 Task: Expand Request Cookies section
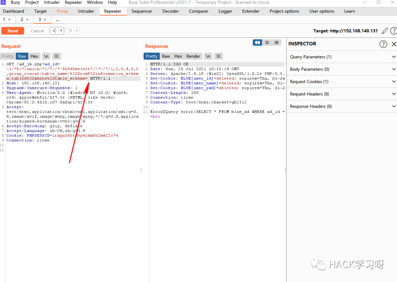(342, 82)
